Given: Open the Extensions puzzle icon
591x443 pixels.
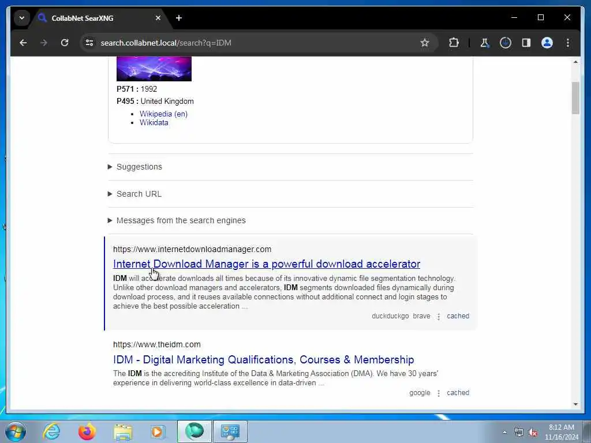Looking at the screenshot, I should click(x=454, y=43).
